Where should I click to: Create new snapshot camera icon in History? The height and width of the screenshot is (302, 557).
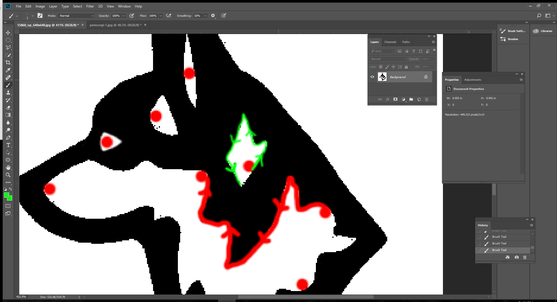[x=517, y=257]
